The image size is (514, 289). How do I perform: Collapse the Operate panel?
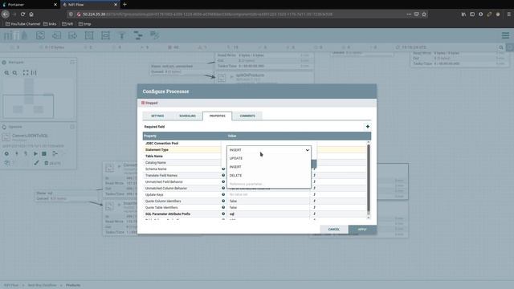[x=72, y=127]
